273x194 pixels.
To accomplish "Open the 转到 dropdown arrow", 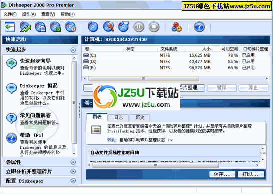I will (171, 140).
